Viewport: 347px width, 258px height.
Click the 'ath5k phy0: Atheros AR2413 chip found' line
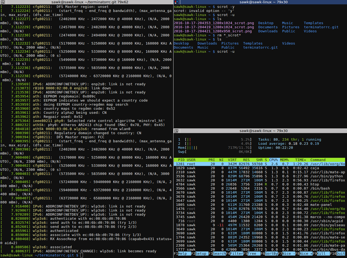click(83, 125)
